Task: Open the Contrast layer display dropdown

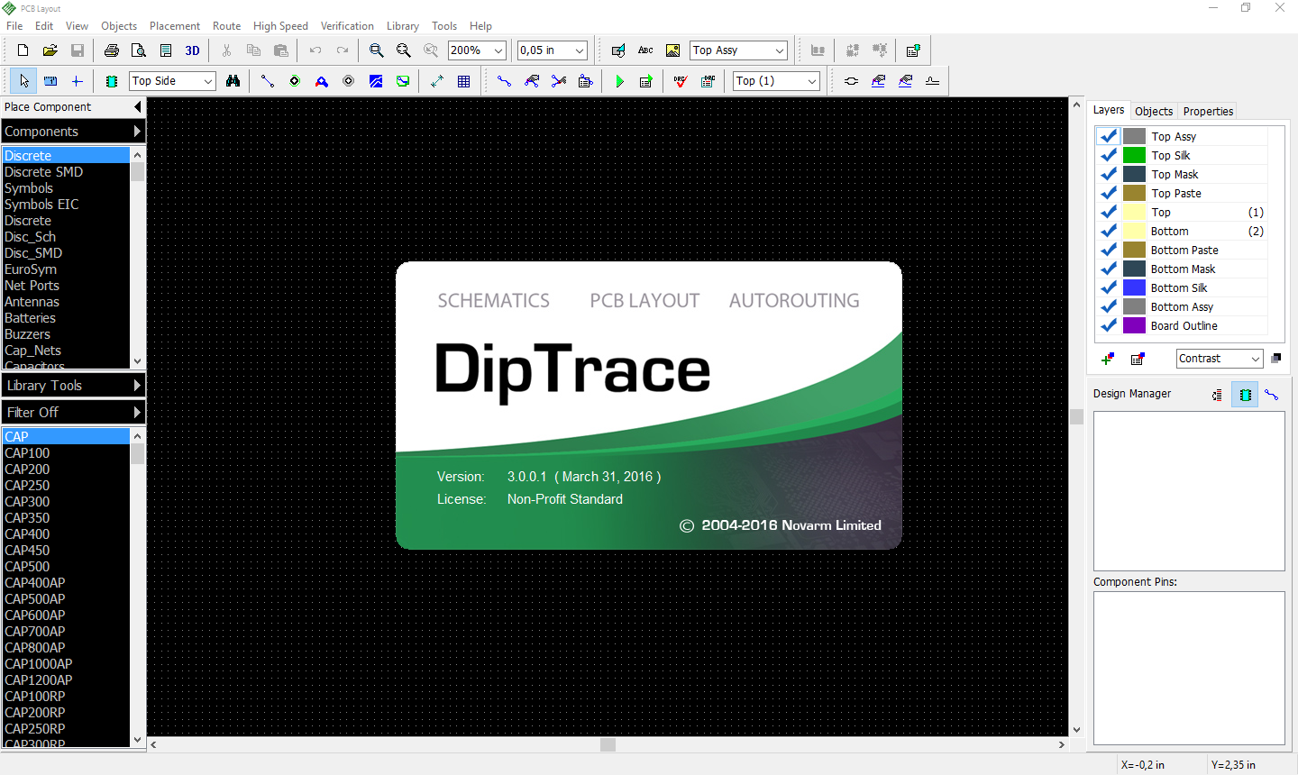Action: 1256,359
